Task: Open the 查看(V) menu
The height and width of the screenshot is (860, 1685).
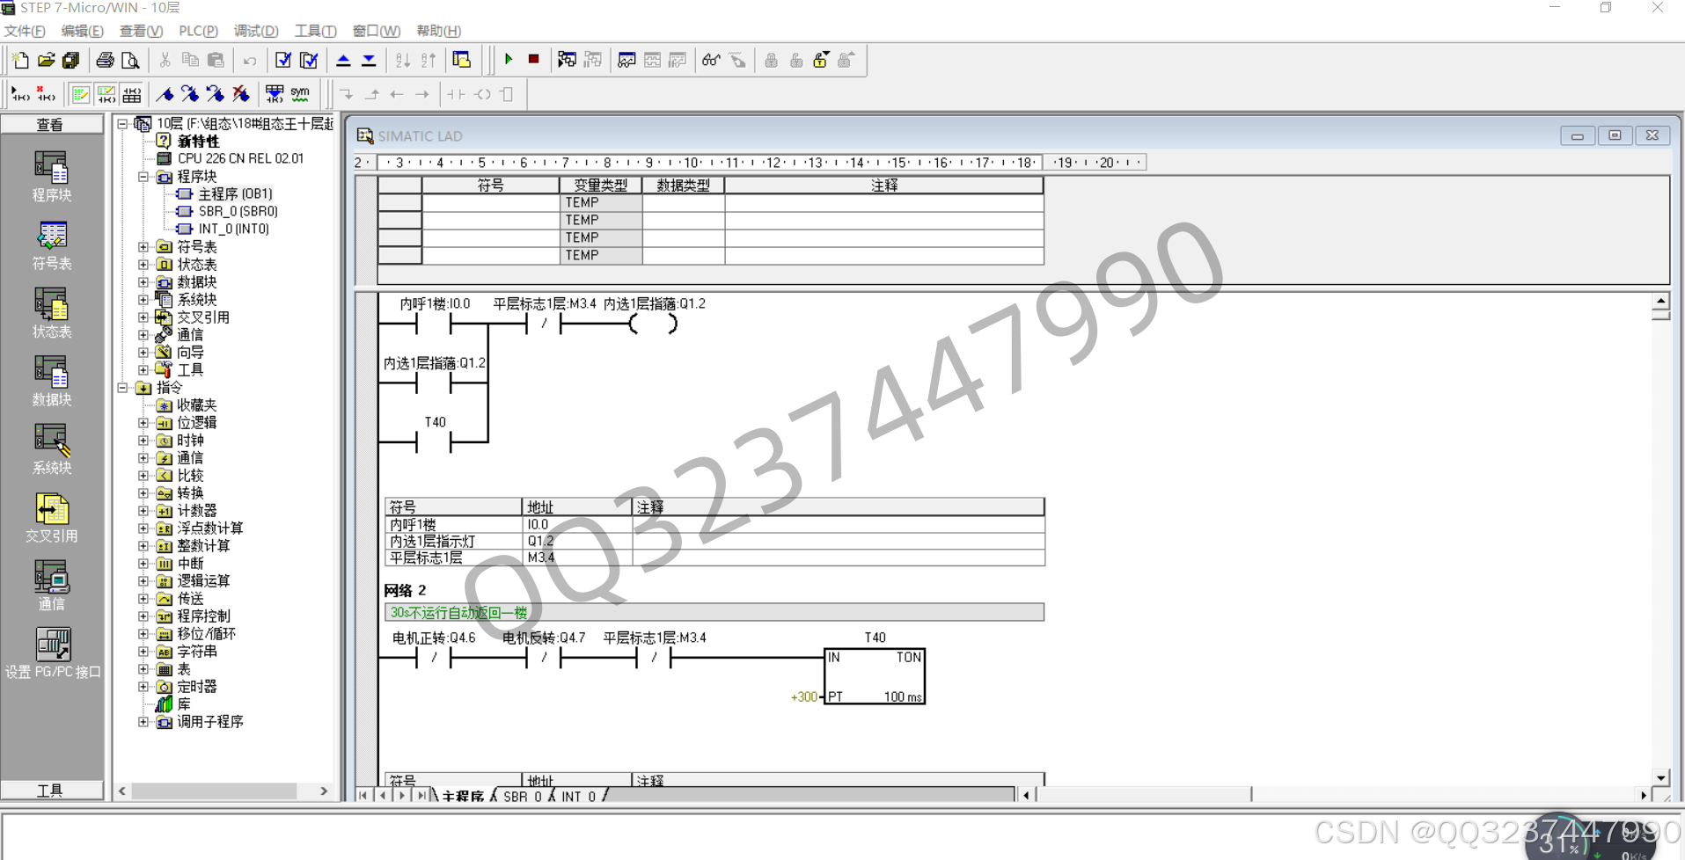Action: point(141,31)
